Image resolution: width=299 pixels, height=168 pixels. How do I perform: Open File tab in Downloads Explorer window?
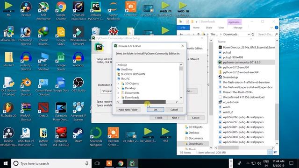(183, 28)
